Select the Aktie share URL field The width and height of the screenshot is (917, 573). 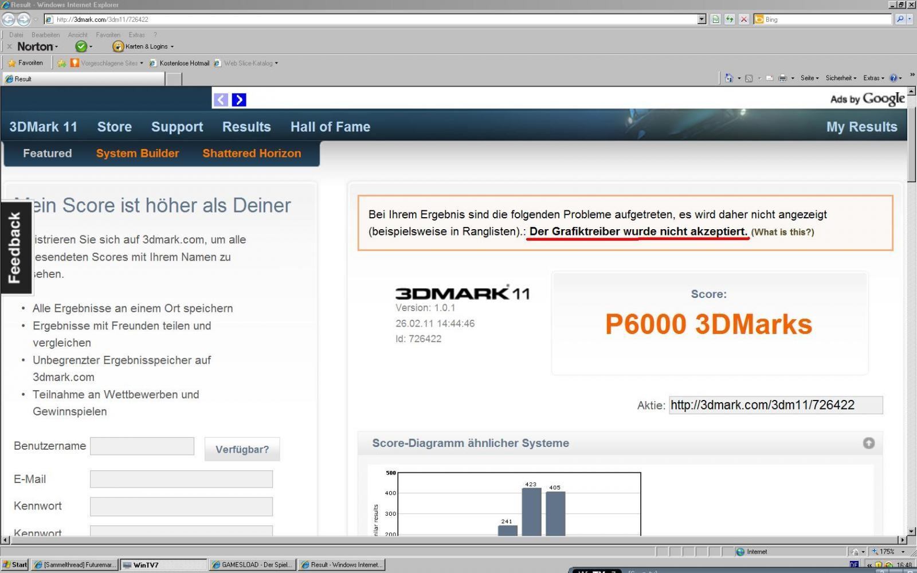point(775,405)
